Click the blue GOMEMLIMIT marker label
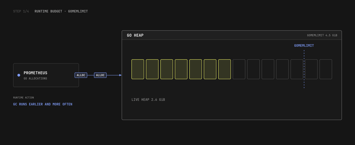 pyautogui.click(x=304, y=45)
